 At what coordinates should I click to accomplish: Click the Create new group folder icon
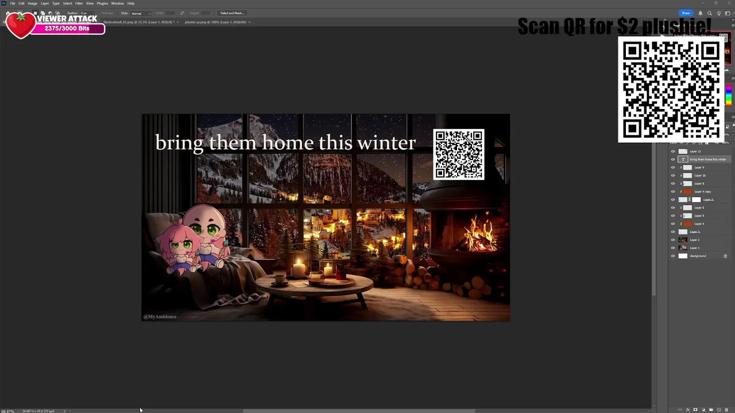pyautogui.click(x=711, y=410)
